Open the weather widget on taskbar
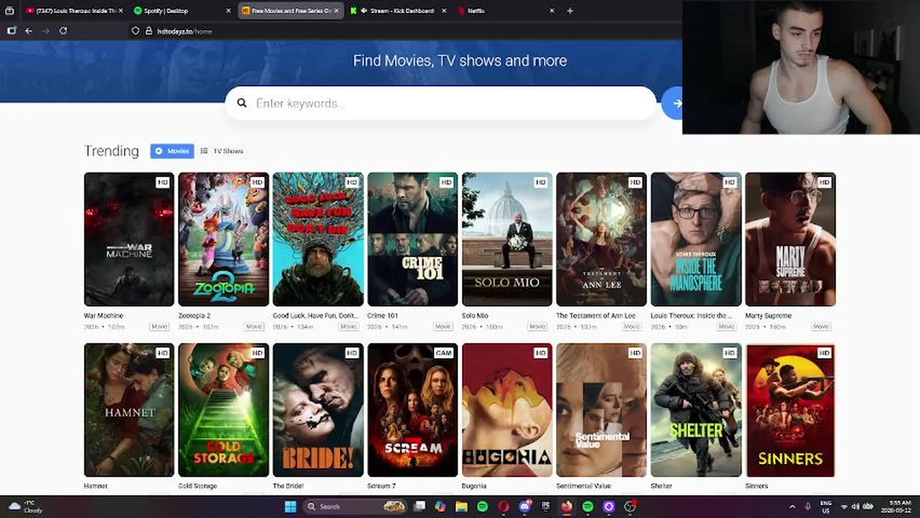 24,506
